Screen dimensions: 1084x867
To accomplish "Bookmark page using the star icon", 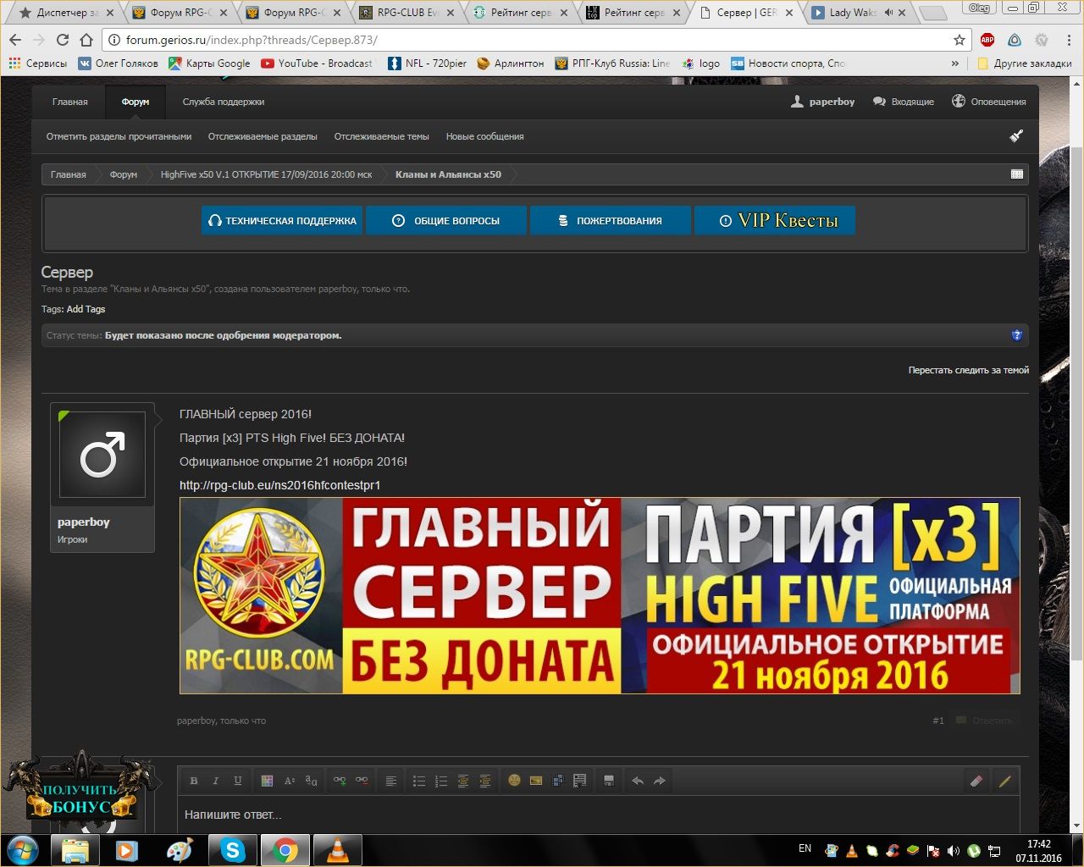I will [960, 40].
